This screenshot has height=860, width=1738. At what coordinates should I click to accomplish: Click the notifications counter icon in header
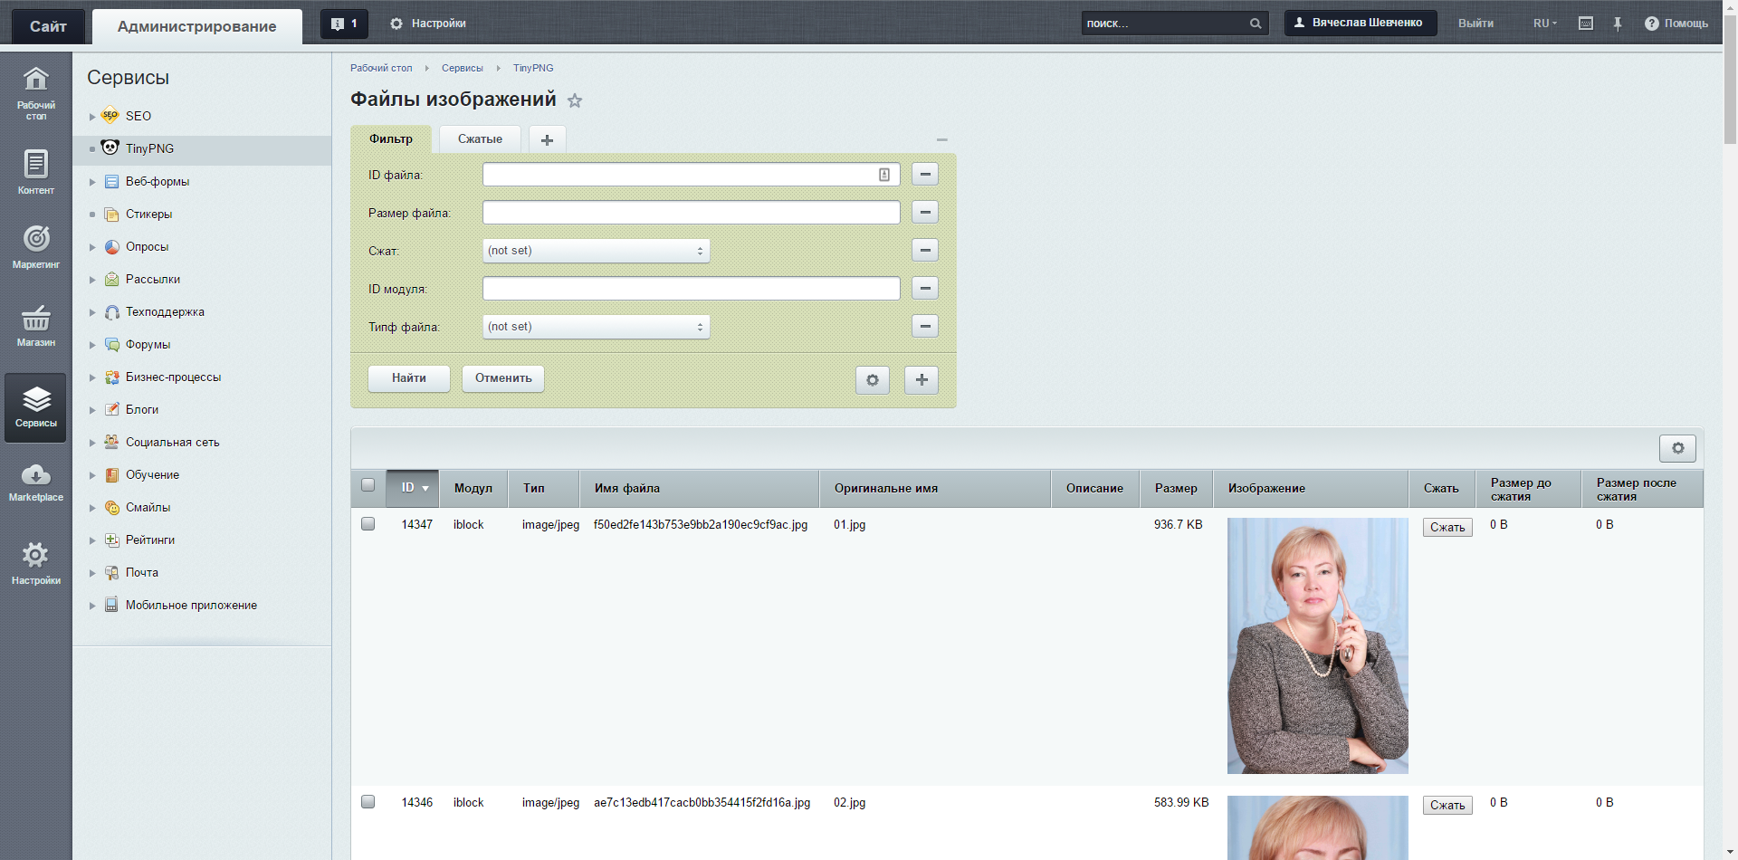click(344, 24)
